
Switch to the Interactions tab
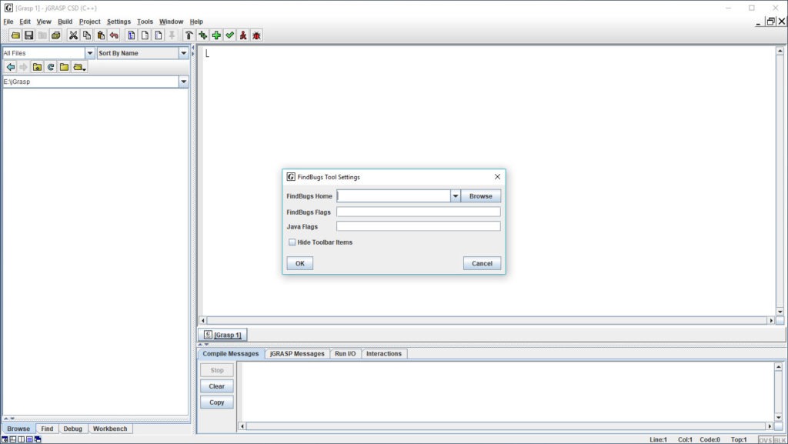pos(384,354)
